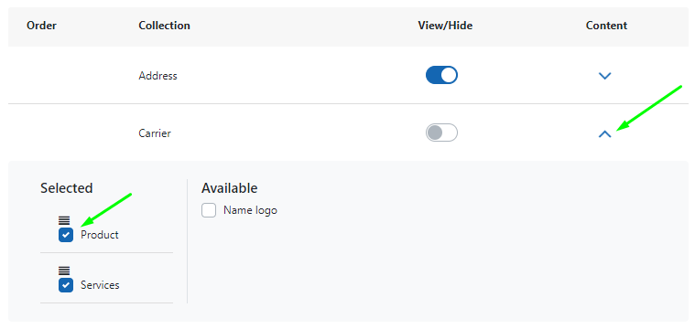Click the Name logo label text

250,210
